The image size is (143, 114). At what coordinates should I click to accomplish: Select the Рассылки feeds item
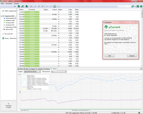[x=8, y=34]
